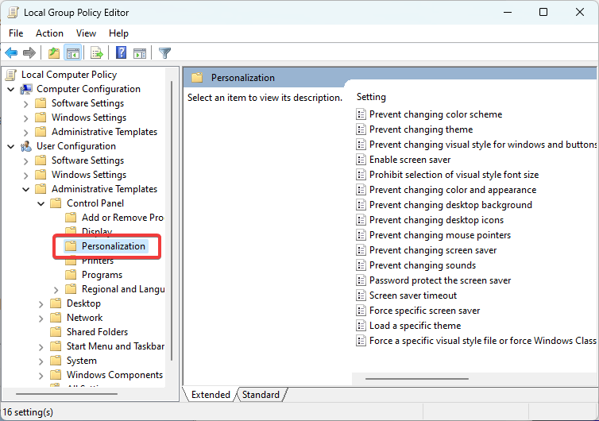Expand Software Settings under Computer Configuration

25,103
